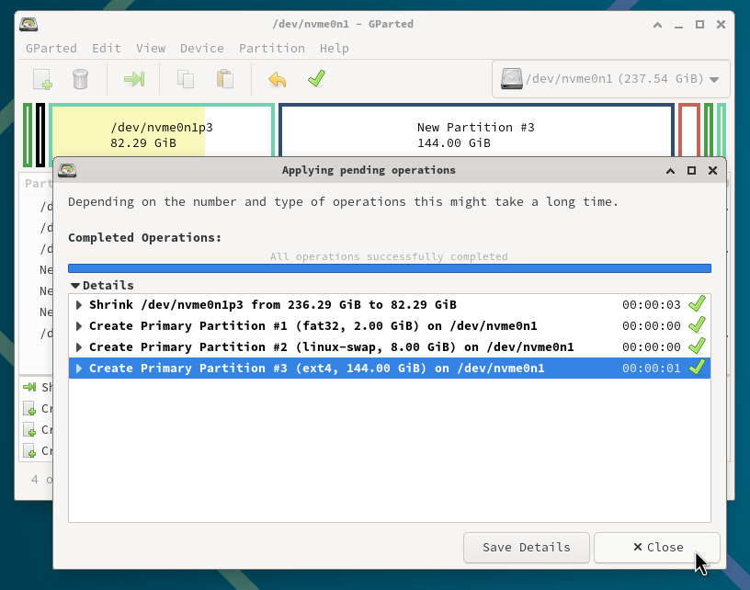Click the 00:00:01 time on Partition #3 row
The width and height of the screenshot is (750, 590).
pyautogui.click(x=651, y=369)
